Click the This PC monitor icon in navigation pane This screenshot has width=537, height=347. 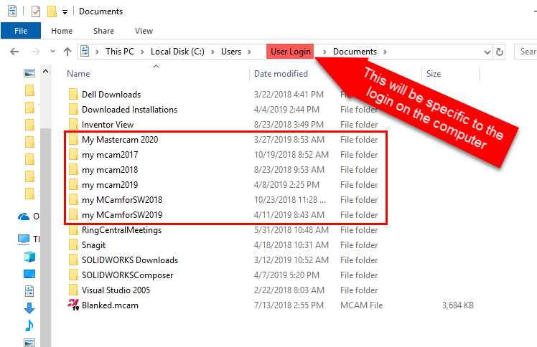click(x=23, y=239)
